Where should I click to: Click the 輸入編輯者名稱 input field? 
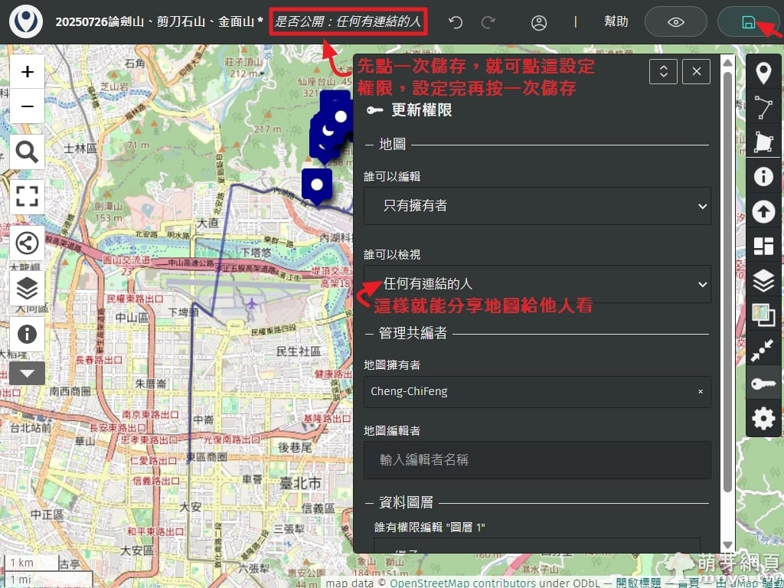click(537, 460)
